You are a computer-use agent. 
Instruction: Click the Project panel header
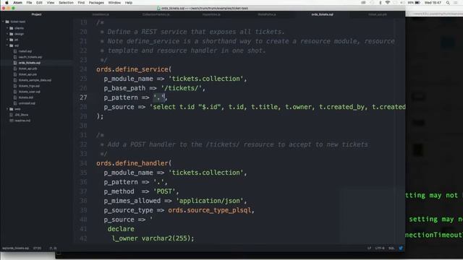(x=36, y=14)
